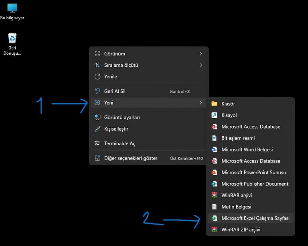Create a Bit eşlem resmi

click(x=250, y=138)
